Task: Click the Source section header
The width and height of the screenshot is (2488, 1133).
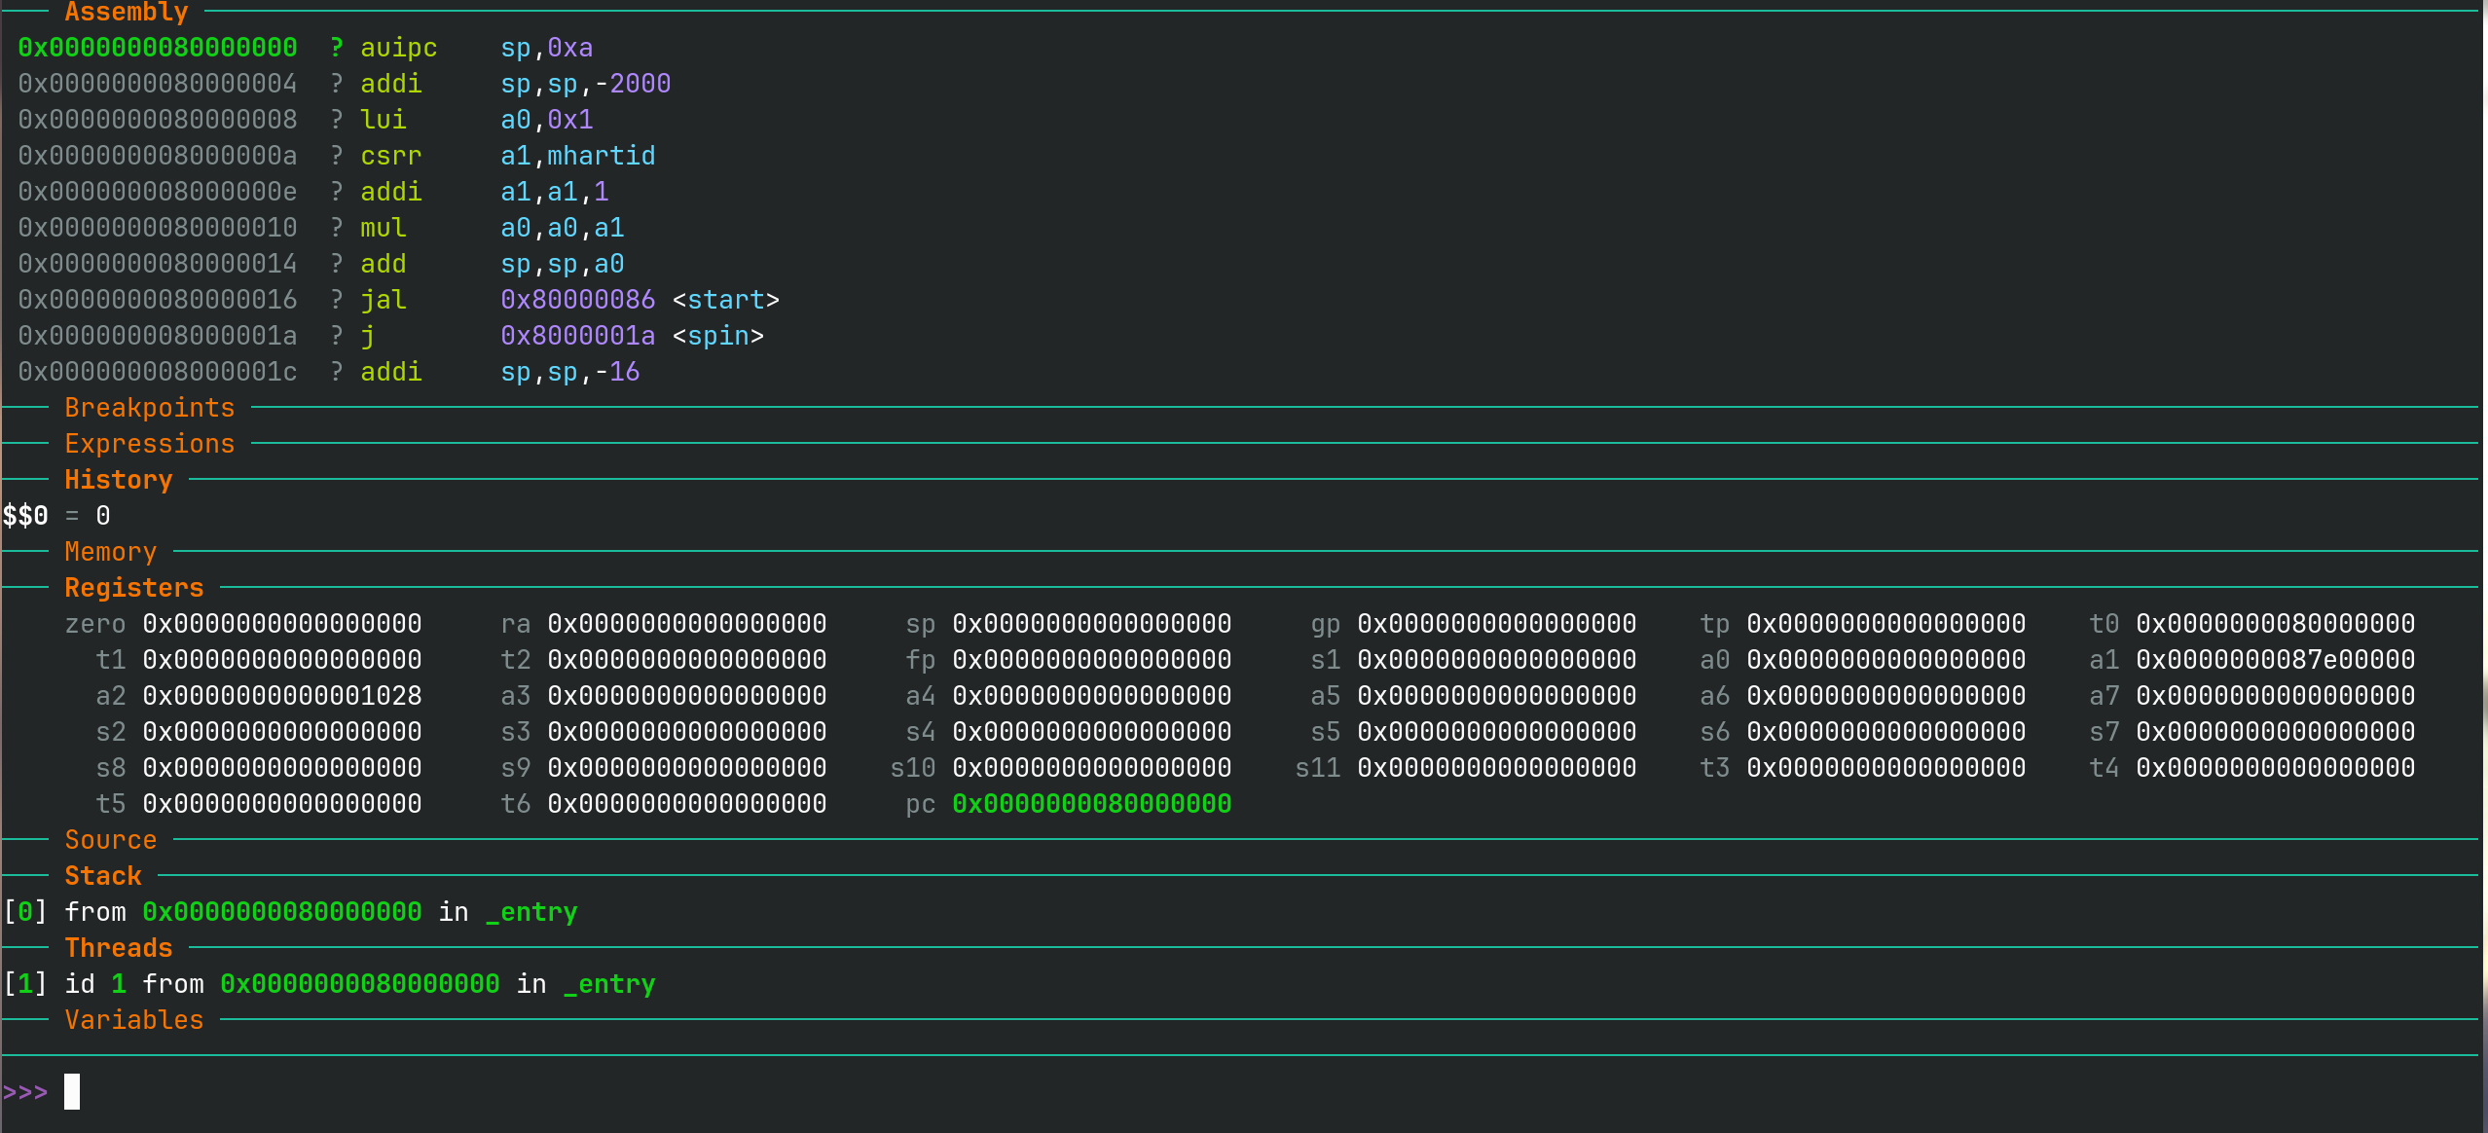Action: pos(110,840)
